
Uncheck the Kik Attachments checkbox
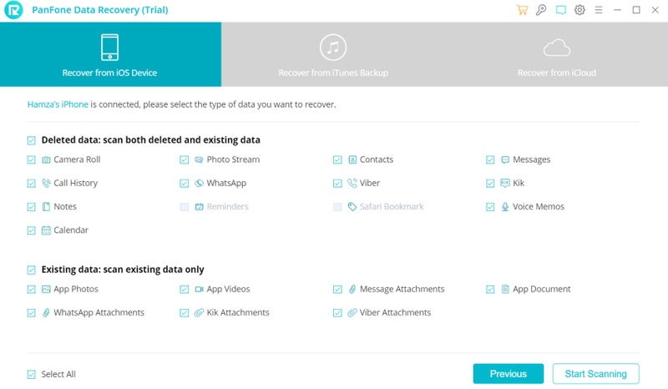pos(184,313)
